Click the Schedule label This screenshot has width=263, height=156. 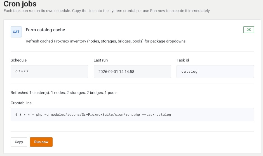19,60
